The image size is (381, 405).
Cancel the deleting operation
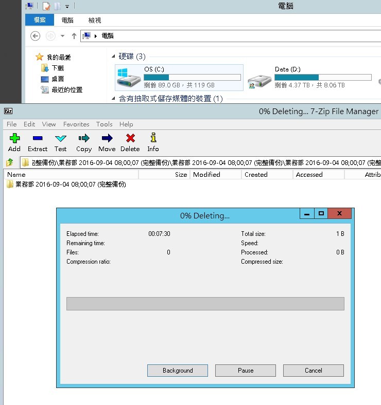(x=314, y=371)
